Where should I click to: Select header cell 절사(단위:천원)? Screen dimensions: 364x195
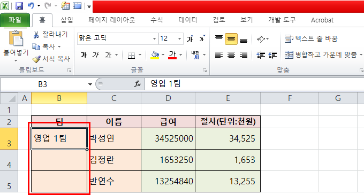point(227,122)
